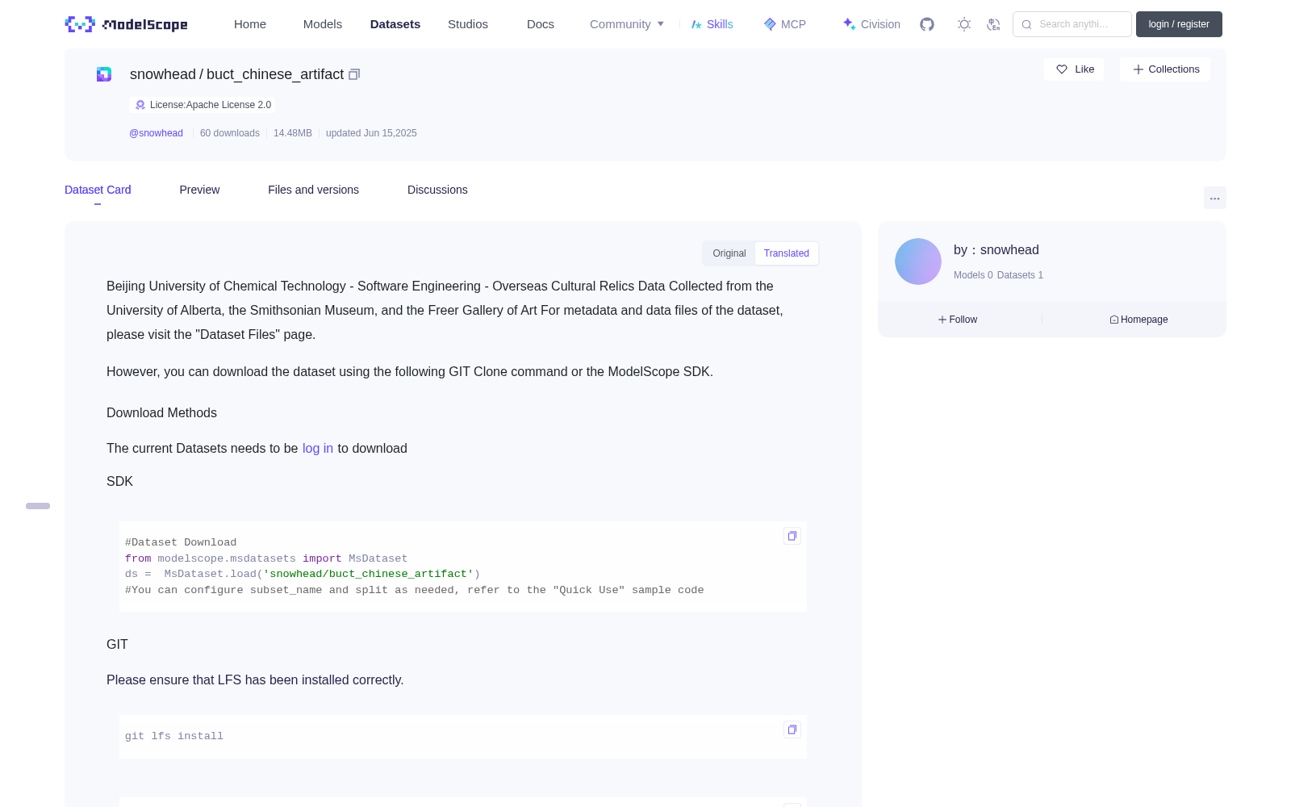Click the MsDataset.load code line
Screen dimensions: 1291x807
[303, 574]
